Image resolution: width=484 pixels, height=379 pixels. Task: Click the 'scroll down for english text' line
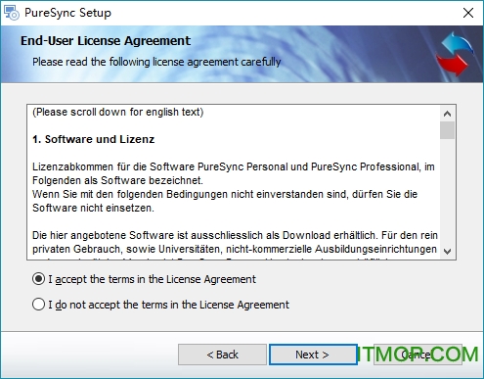click(x=118, y=112)
